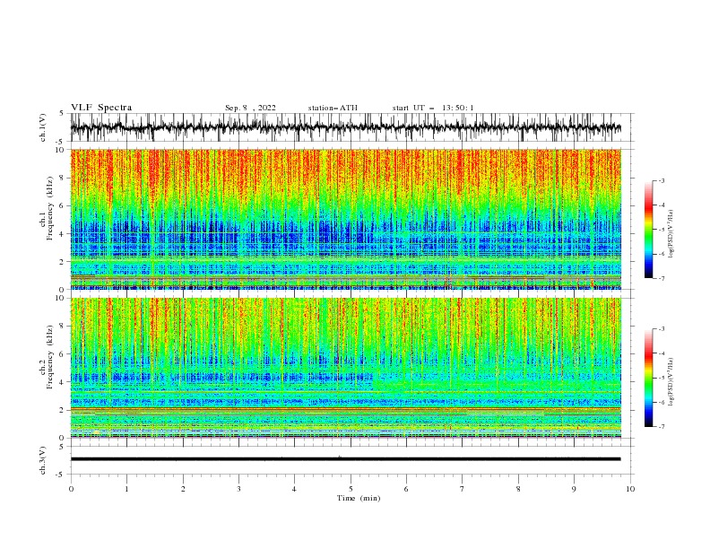The height and width of the screenshot is (549, 710).
Task: Click the "VLF Spectra" plot title
Action: (101, 108)
